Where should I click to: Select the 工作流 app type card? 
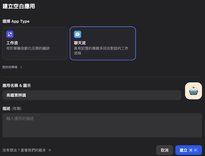coord(35,43)
